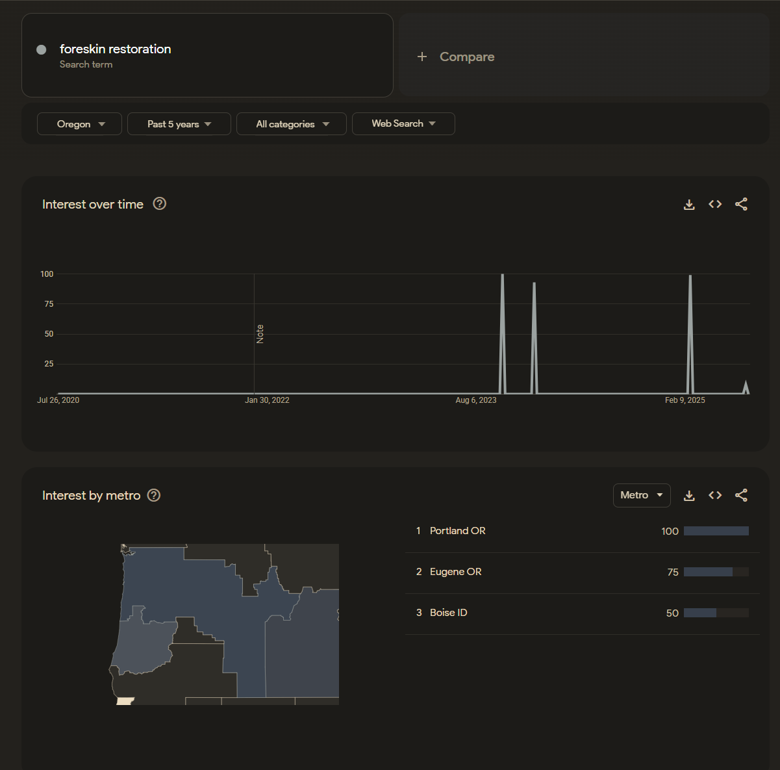
Task: Click the gray dot beside foreskin restoration
Action: [42, 49]
